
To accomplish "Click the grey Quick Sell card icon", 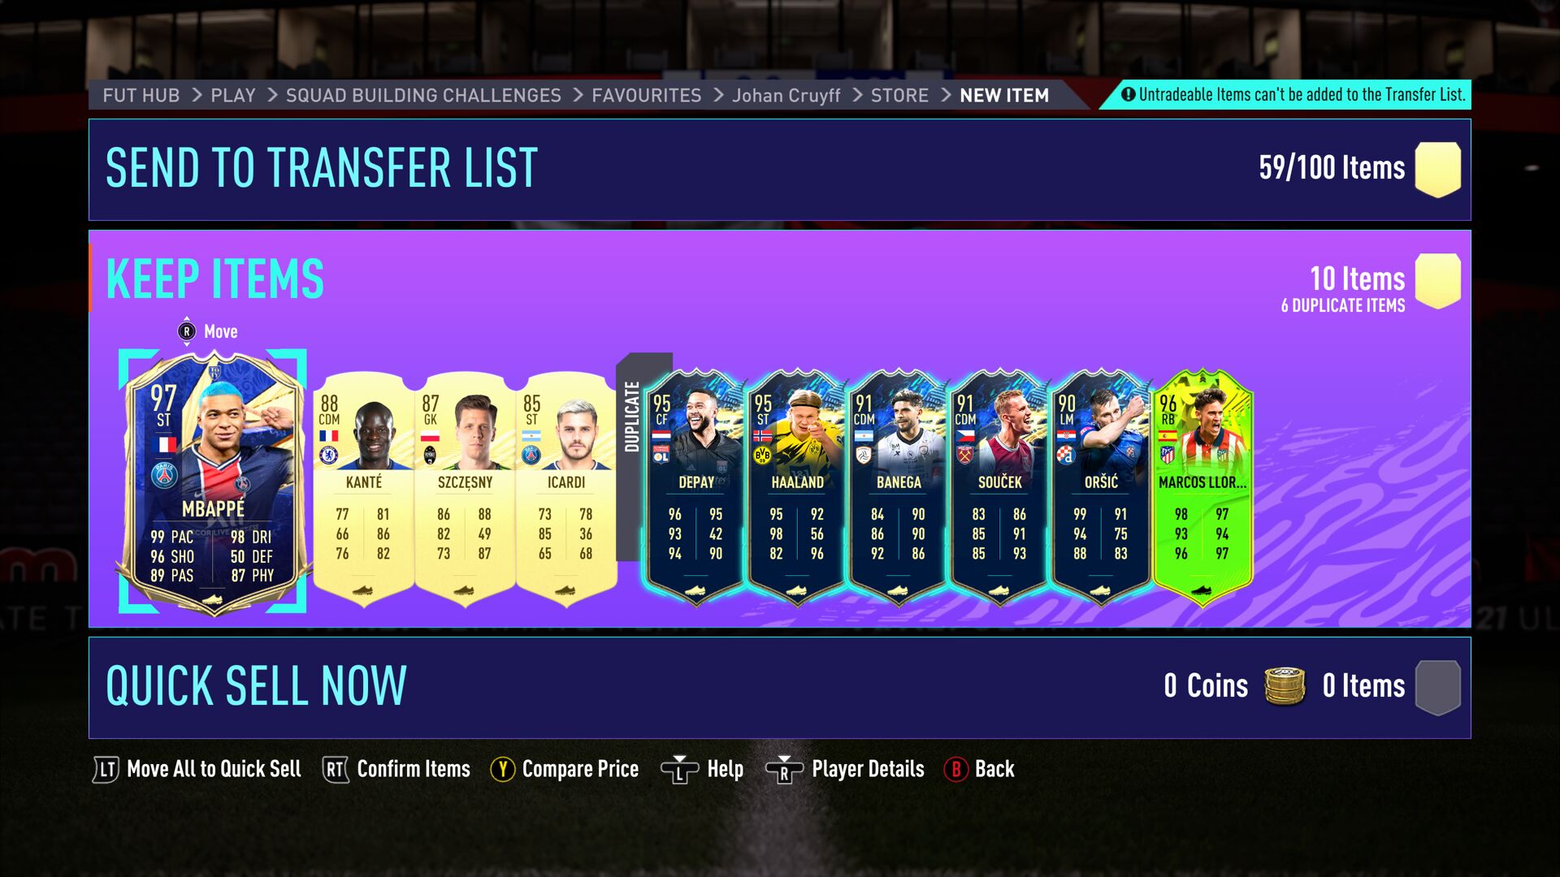I will pos(1437,687).
